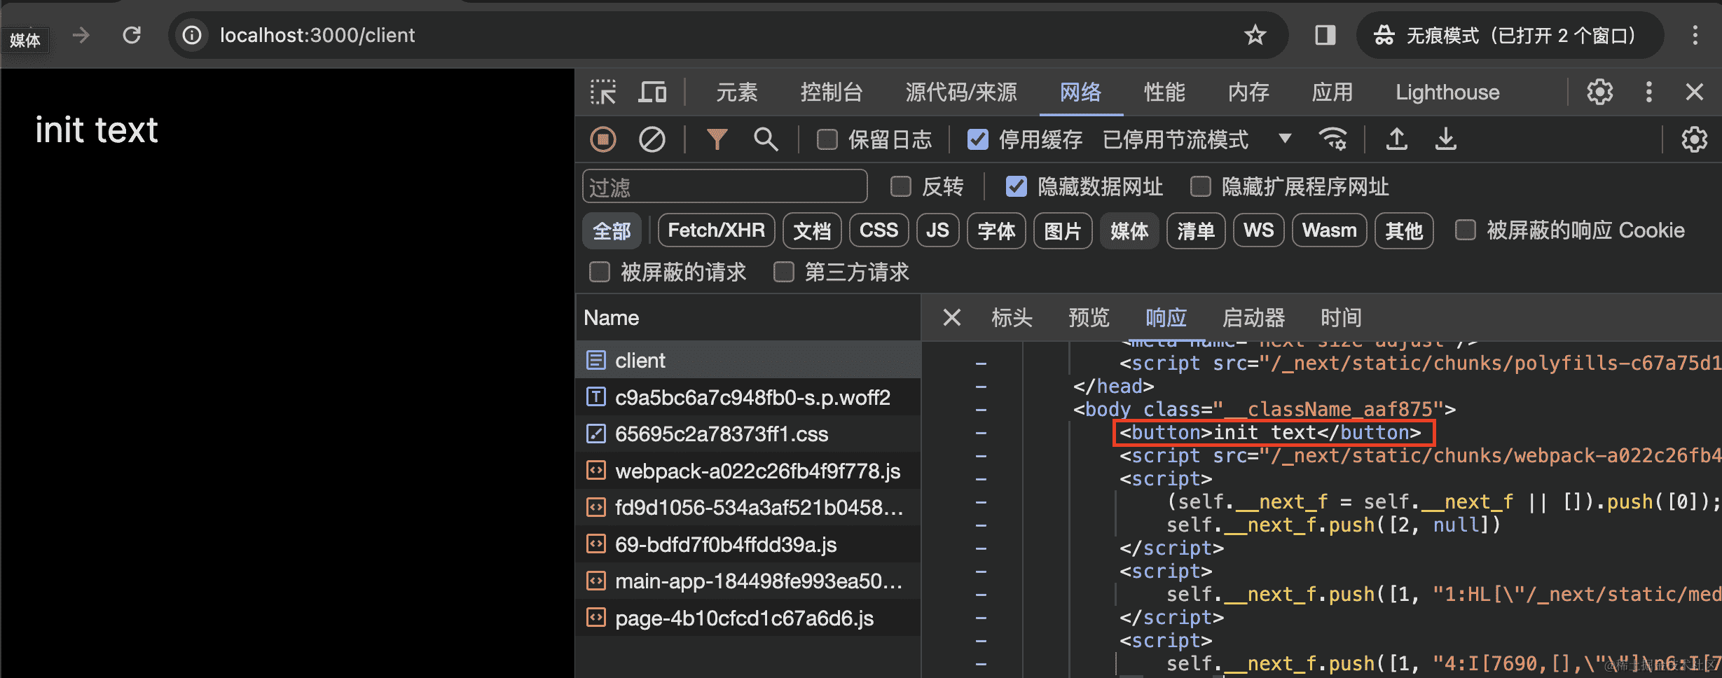Open network conditions panel

pos(1333,139)
